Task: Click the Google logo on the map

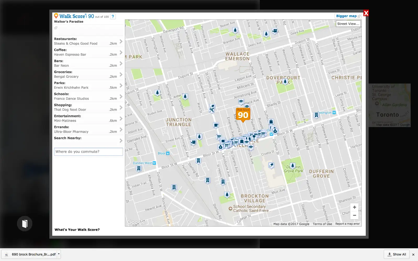Action: (x=136, y=222)
